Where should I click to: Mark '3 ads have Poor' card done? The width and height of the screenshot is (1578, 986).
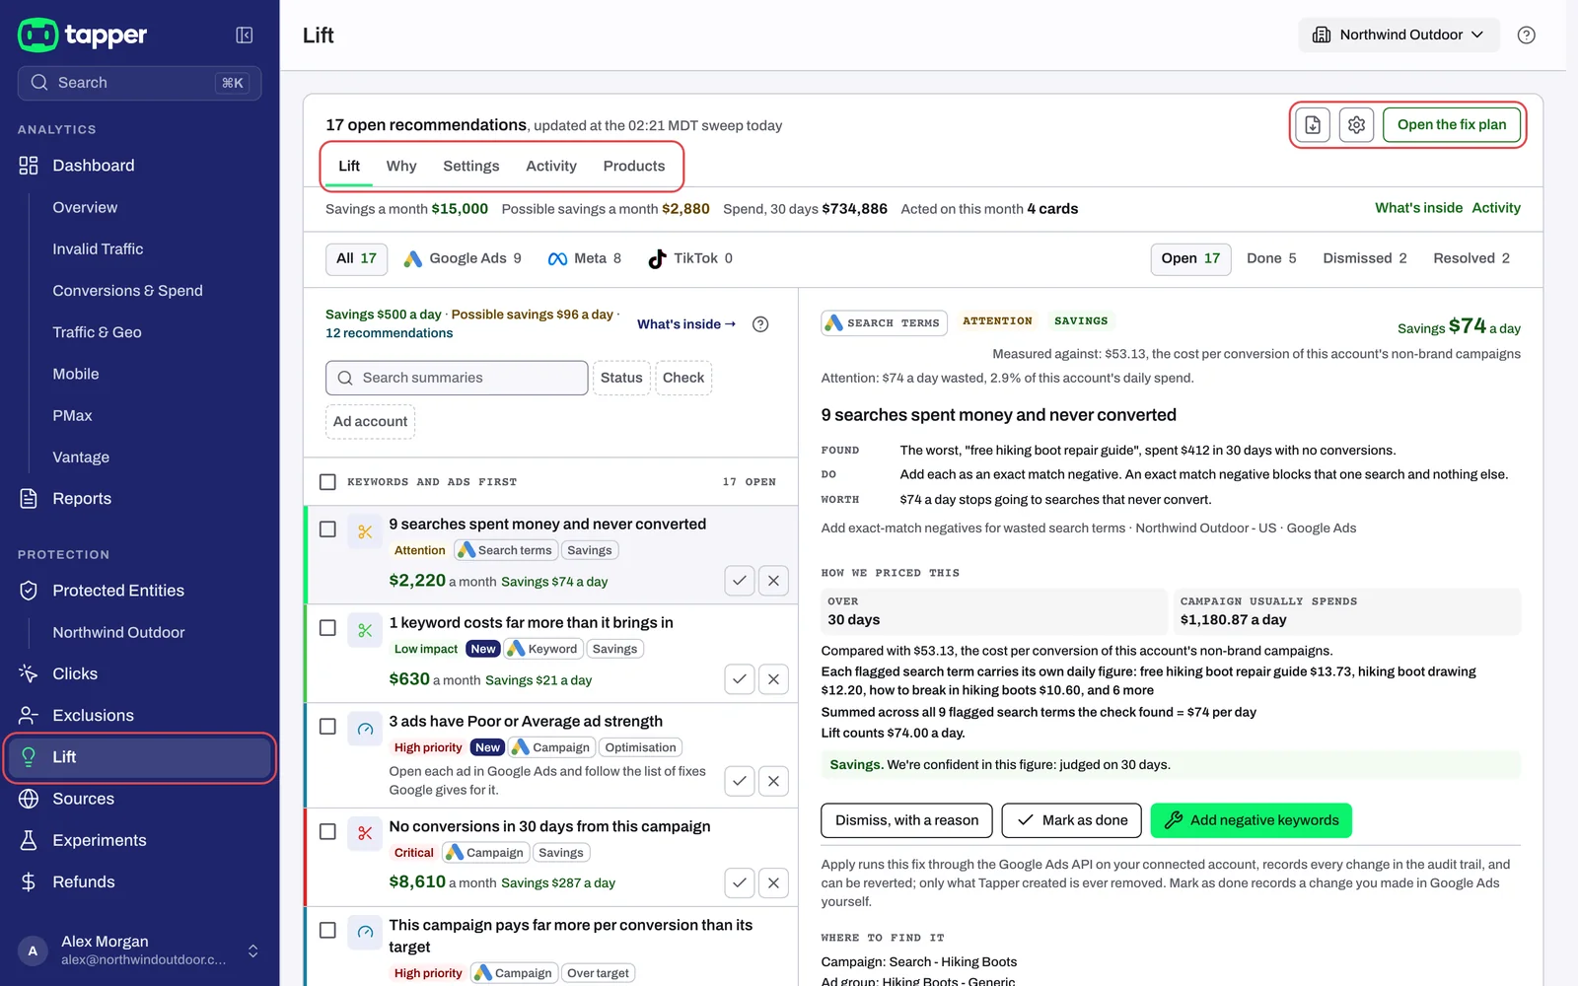pos(740,781)
